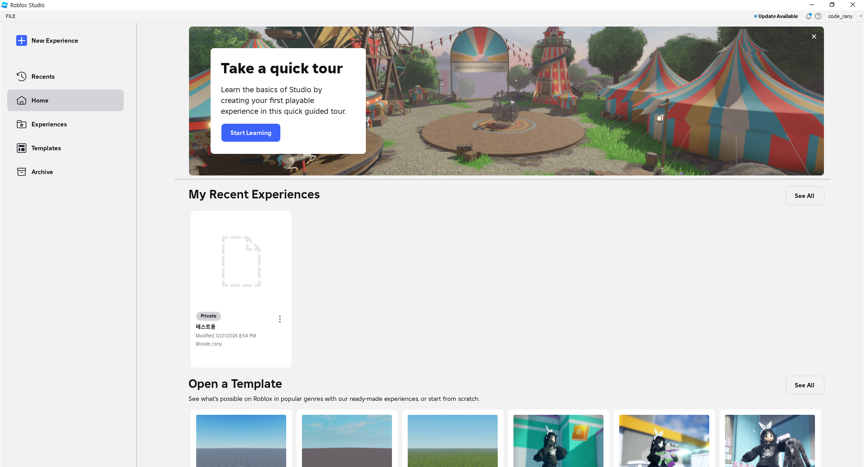Click Update Available notice
The width and height of the screenshot is (864, 467).
point(776,16)
